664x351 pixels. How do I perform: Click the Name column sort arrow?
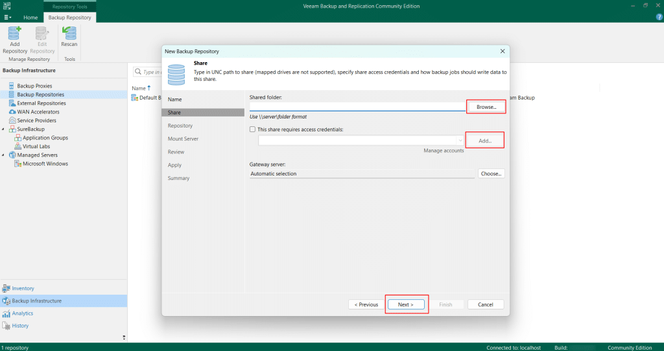149,88
